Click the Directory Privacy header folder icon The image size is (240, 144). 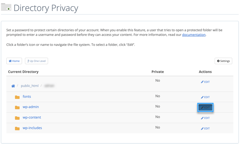6,7
